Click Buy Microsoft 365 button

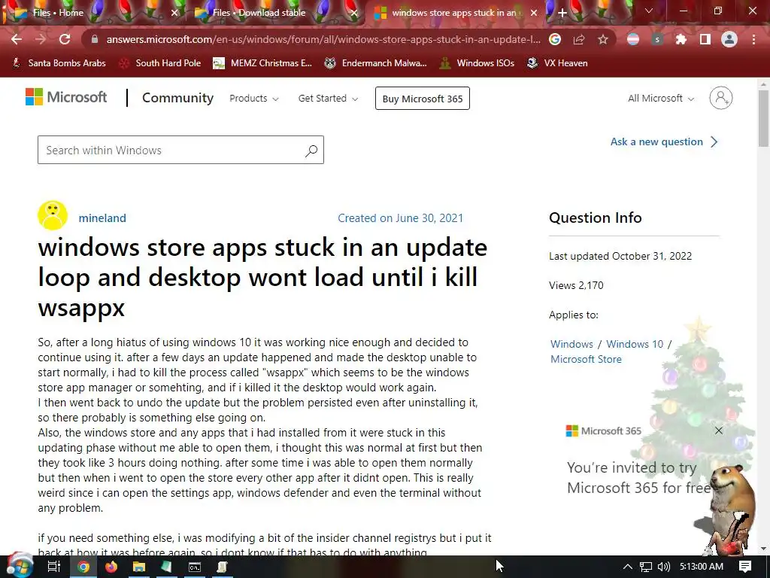coord(423,99)
